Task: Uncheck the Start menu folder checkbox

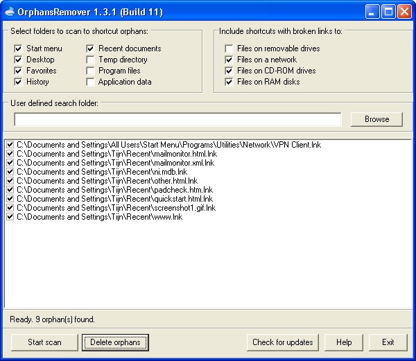Action: point(18,49)
